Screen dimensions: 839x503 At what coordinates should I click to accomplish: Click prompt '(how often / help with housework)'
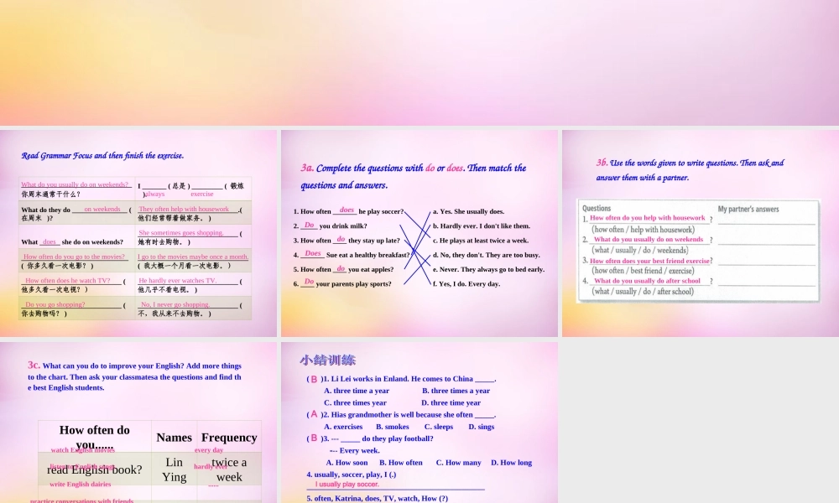(644, 230)
